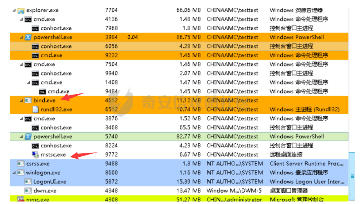
Task: Click the mstsc.exe remote desktop icon
Action: (x=35, y=155)
